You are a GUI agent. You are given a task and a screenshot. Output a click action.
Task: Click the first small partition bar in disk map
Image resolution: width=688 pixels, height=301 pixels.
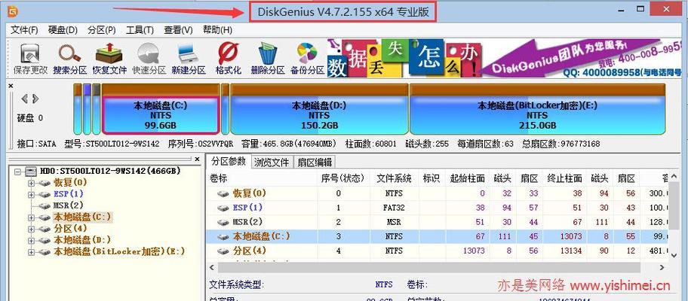click(77, 109)
